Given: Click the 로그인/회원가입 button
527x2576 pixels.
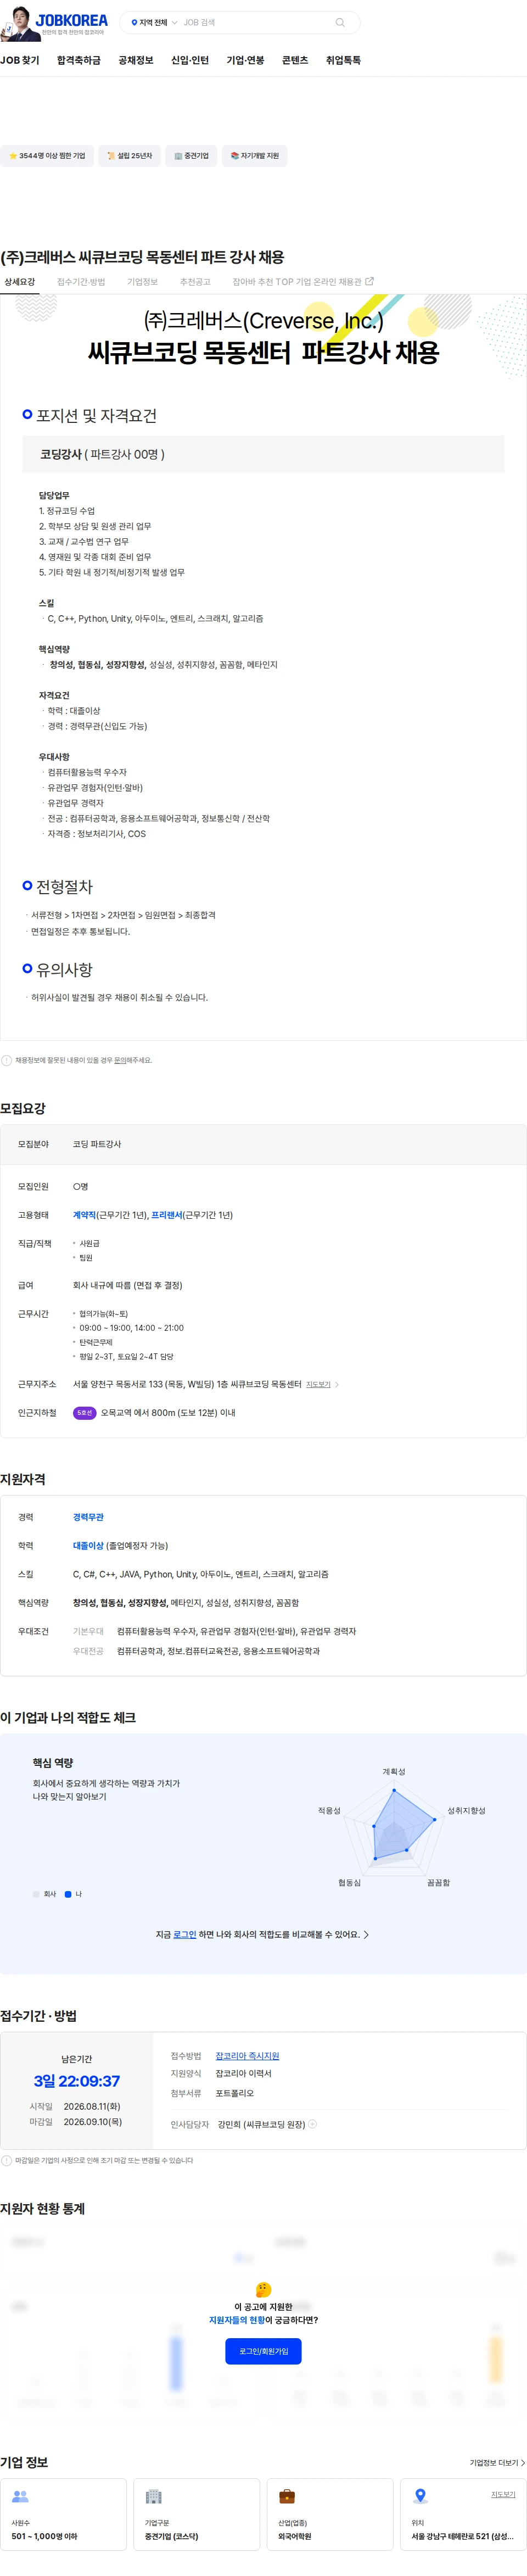Looking at the screenshot, I should click(x=263, y=2351).
